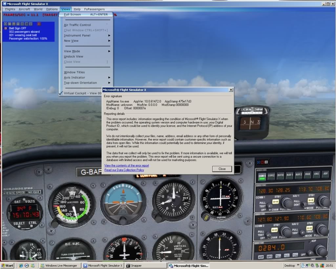Swap NAV 1 standby frequency button
336x269 pixels.
point(310,200)
